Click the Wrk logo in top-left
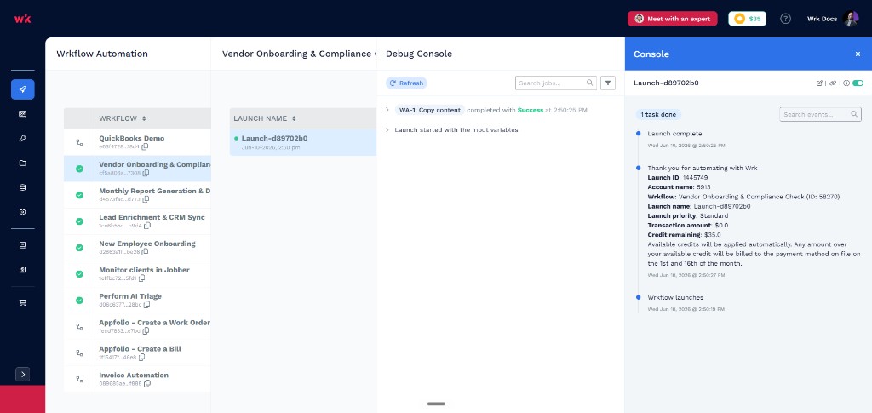Image resolution: width=872 pixels, height=413 pixels. pos(22,19)
